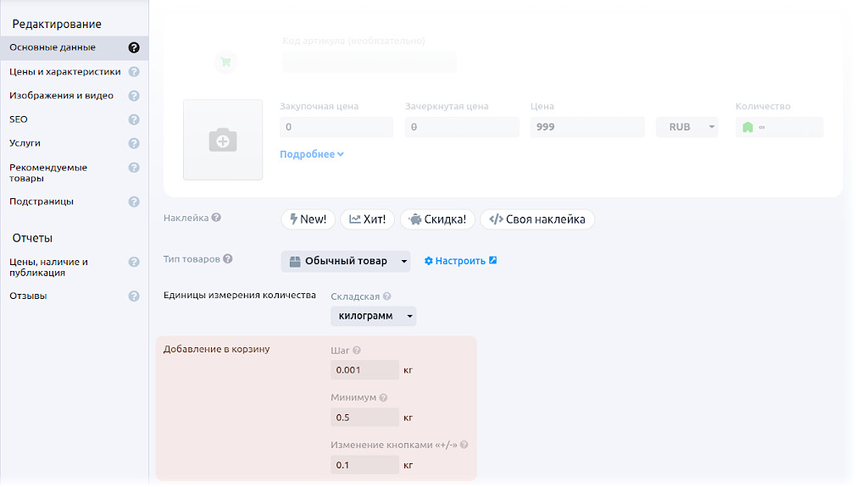Click the help icon next to Цены и характеристики
This screenshot has width=856, height=487.
(134, 71)
